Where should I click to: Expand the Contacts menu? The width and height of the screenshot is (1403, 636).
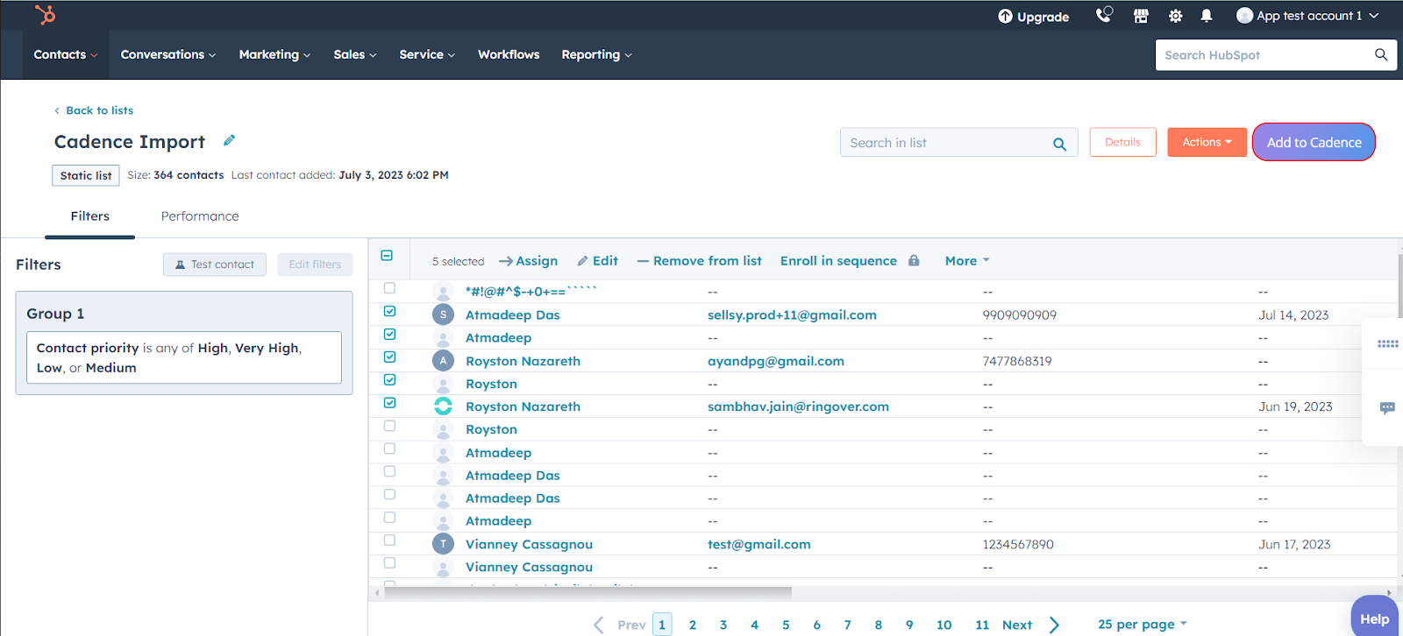(66, 54)
